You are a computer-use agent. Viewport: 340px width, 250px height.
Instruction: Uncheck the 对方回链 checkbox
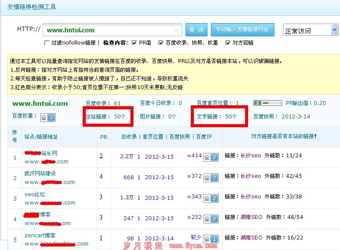228,43
